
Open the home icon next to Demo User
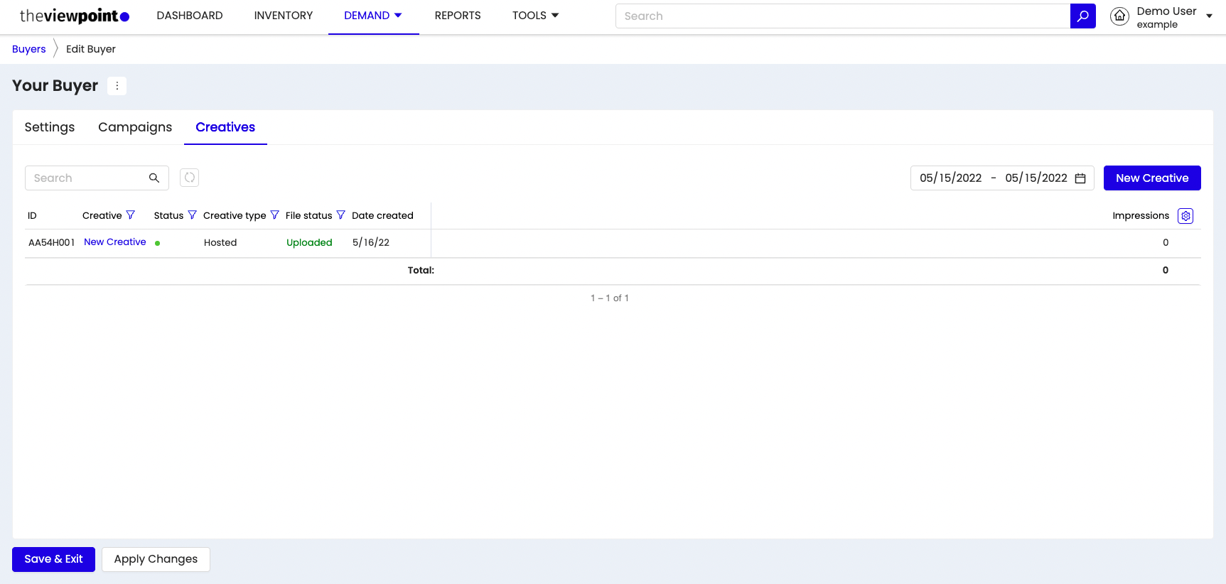[1119, 16]
